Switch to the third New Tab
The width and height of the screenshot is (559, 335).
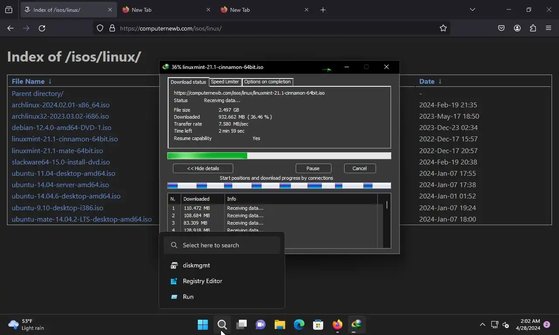click(x=264, y=10)
